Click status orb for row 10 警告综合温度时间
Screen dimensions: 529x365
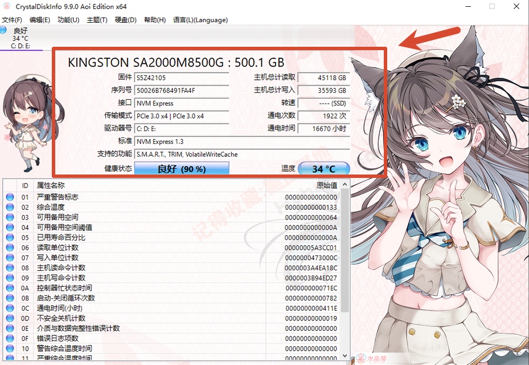10,348
